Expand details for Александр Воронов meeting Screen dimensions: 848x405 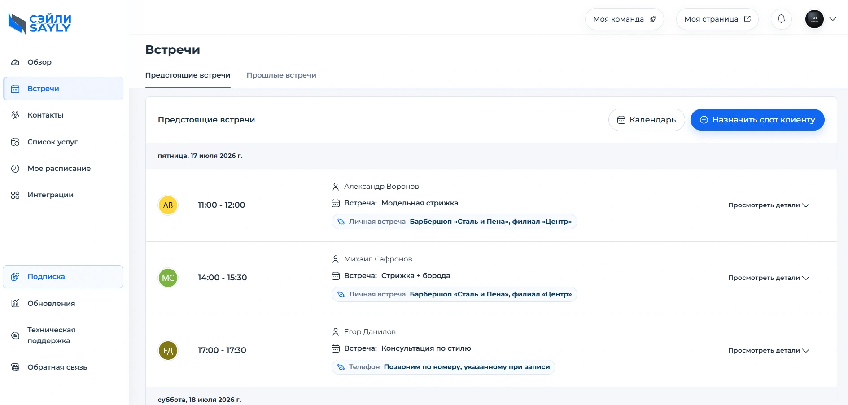[x=769, y=205]
